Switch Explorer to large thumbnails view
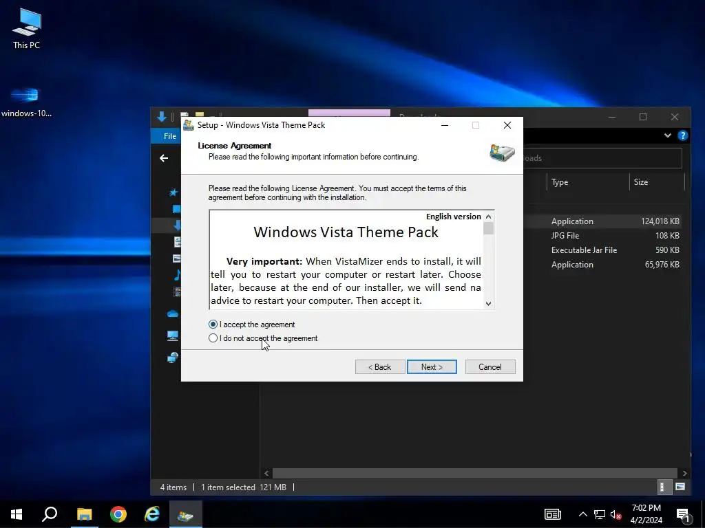 (x=680, y=487)
